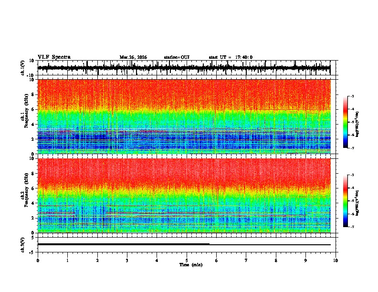
Task: Select the date text "Mar.26, 2026"
Action: pyautogui.click(x=133, y=57)
